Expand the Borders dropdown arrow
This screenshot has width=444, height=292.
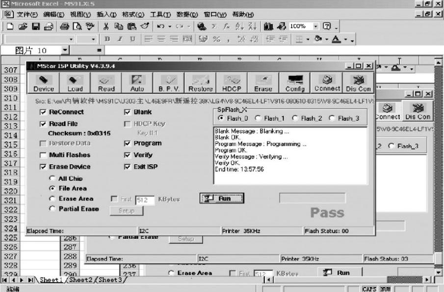pyautogui.click(x=308, y=39)
